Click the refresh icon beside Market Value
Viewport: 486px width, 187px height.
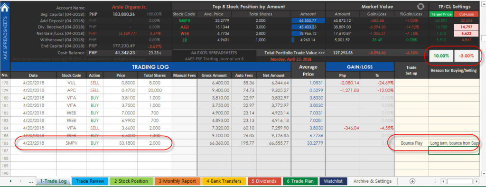click(x=421, y=7)
